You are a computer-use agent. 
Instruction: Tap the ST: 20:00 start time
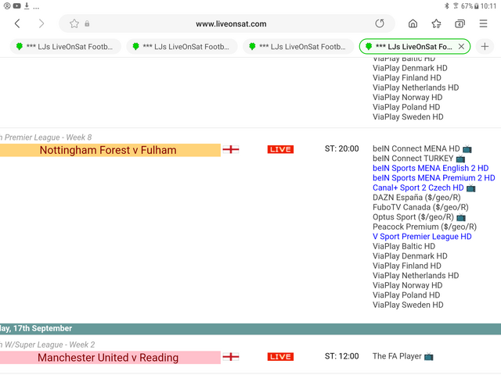tap(341, 148)
